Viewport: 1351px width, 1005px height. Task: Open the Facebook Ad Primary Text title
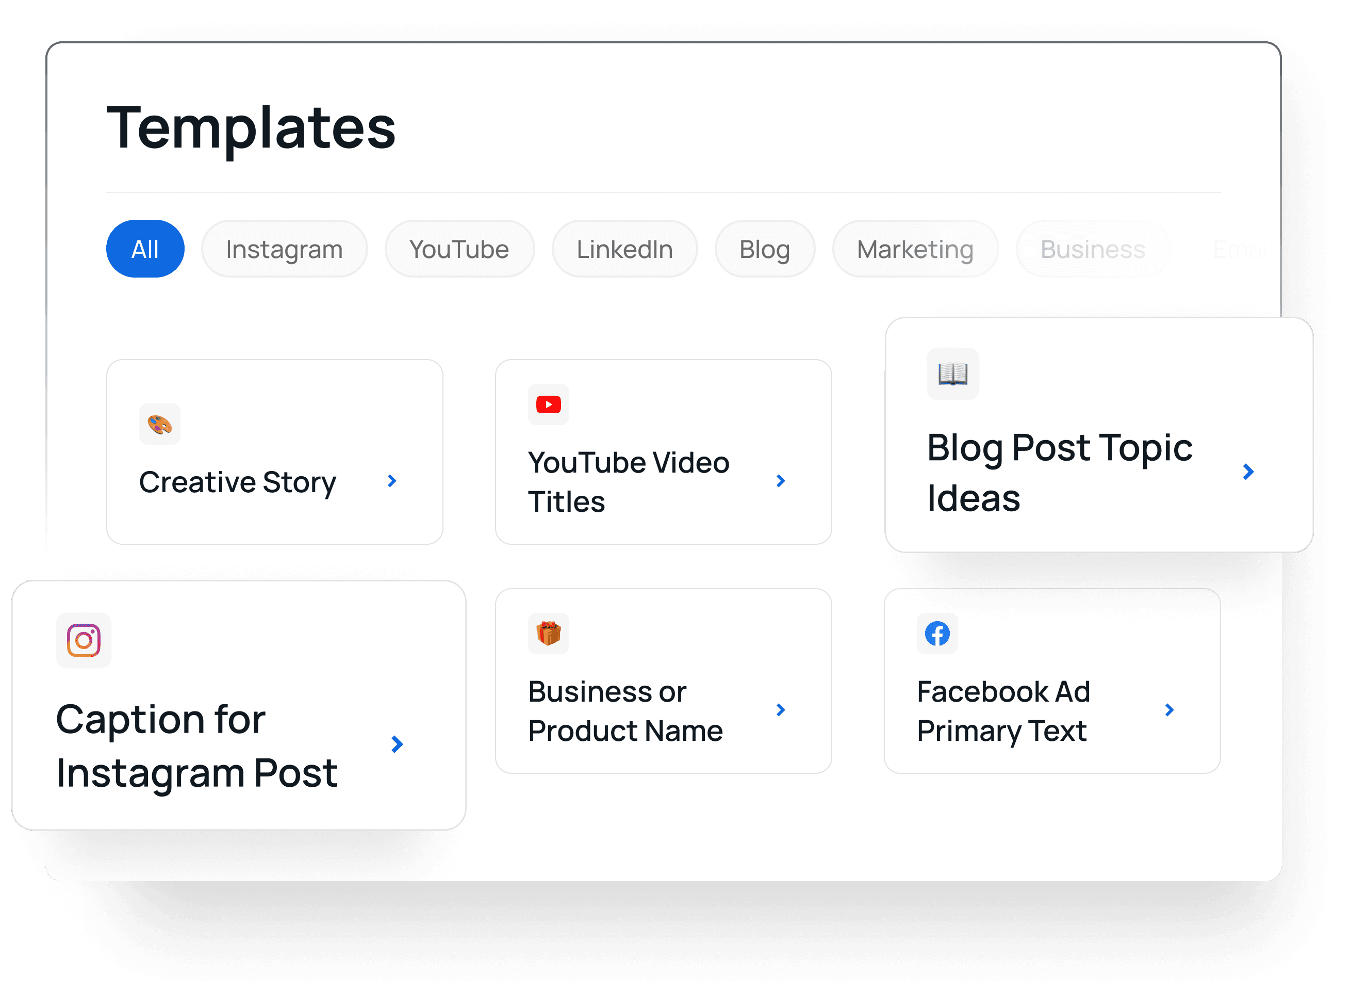(x=1003, y=710)
